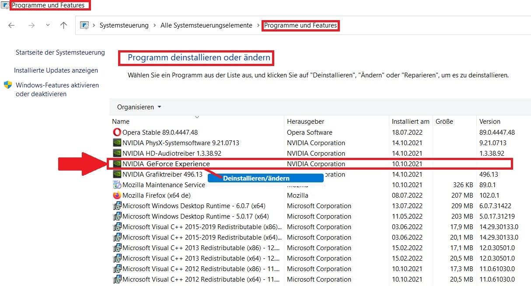
Task: Click install date 08.07.2022
Action: (x=407, y=195)
